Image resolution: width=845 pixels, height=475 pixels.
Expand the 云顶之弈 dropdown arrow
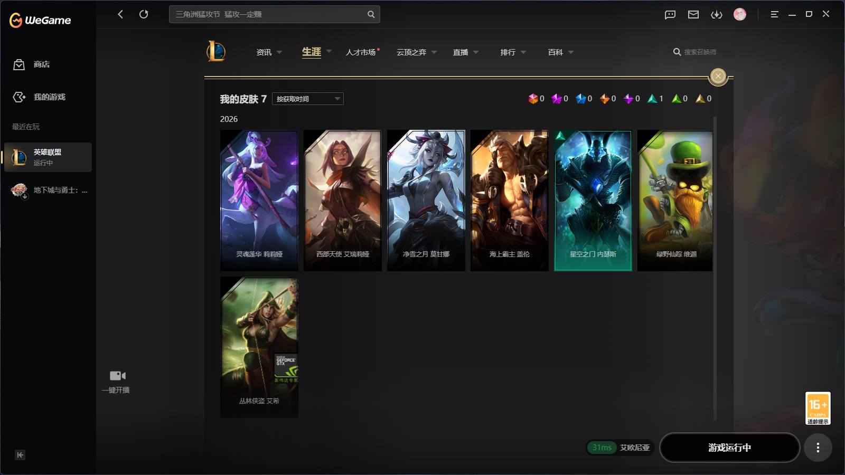pyautogui.click(x=434, y=52)
